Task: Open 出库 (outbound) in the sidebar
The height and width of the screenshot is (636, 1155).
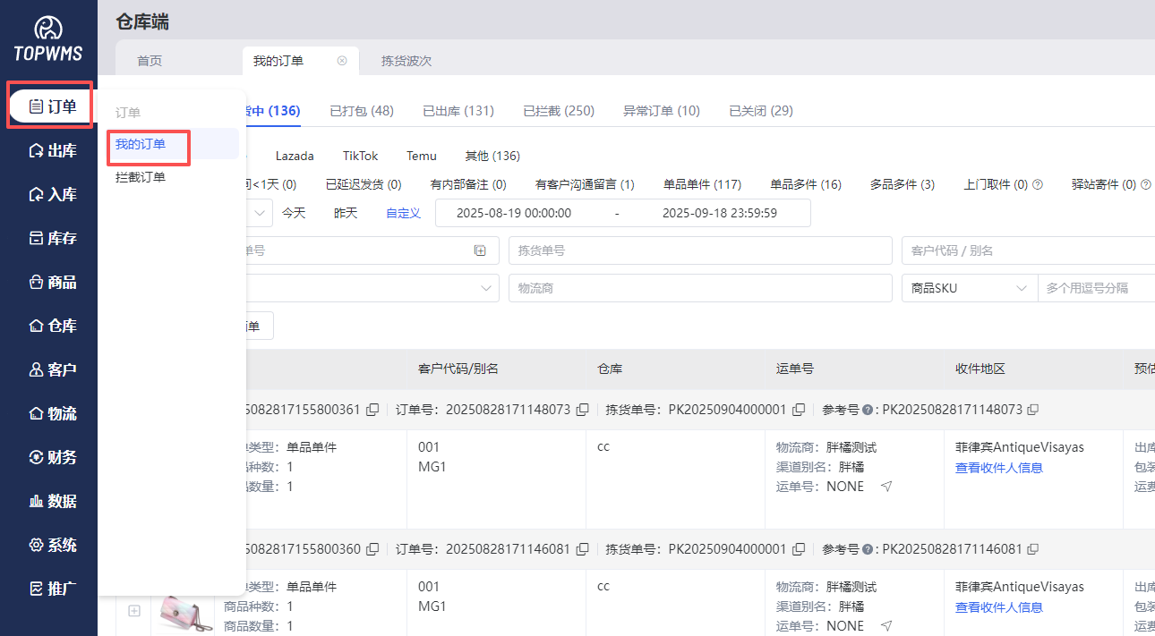Action: click(x=53, y=150)
